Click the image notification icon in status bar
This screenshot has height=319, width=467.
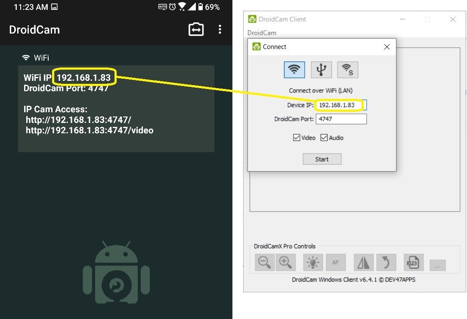click(55, 7)
